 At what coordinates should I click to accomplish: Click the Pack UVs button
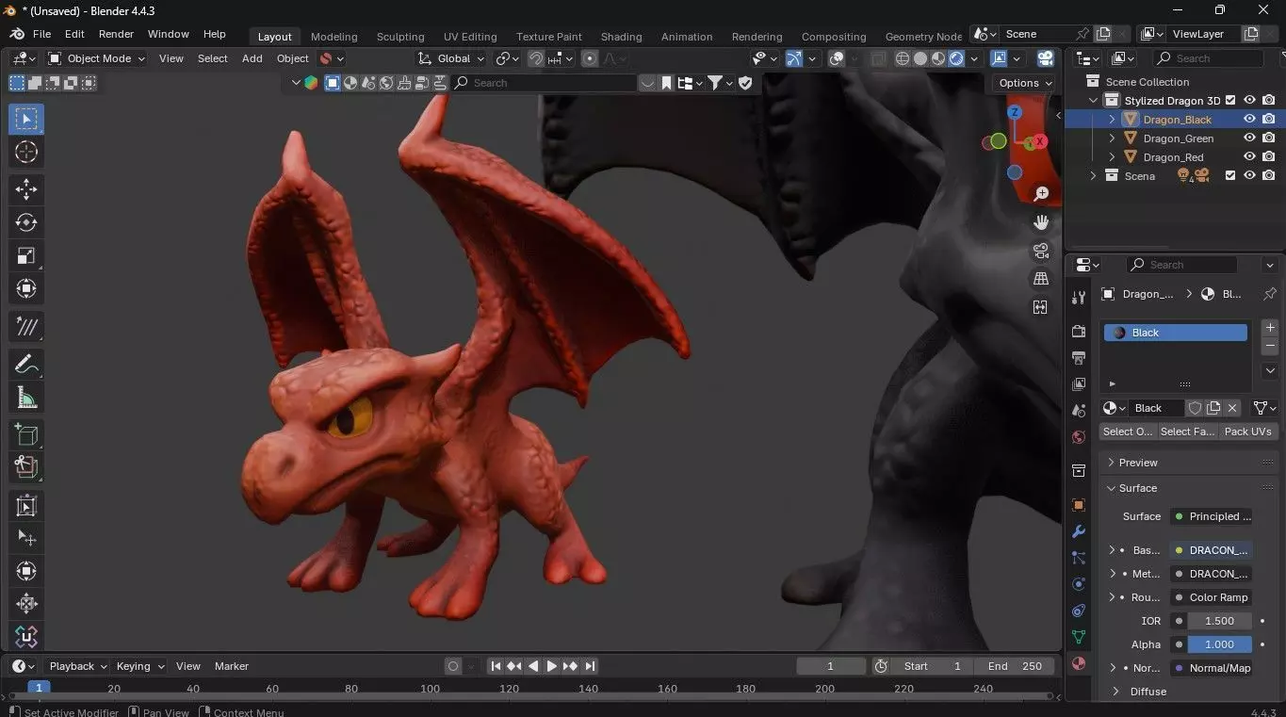click(x=1247, y=432)
